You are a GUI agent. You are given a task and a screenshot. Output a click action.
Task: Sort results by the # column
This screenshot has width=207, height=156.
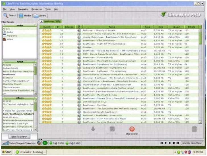(59, 27)
